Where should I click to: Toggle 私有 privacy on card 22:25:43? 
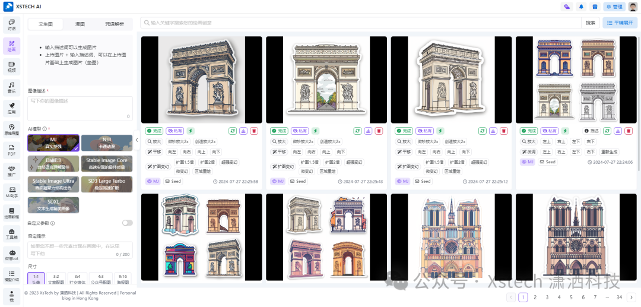coord(300,131)
